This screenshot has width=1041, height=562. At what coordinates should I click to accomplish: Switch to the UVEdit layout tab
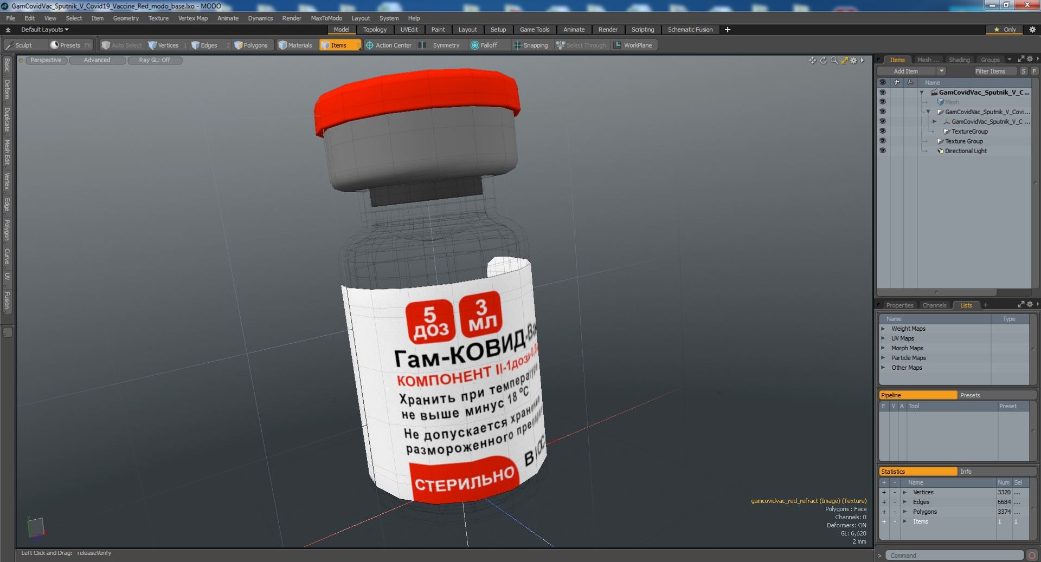409,30
